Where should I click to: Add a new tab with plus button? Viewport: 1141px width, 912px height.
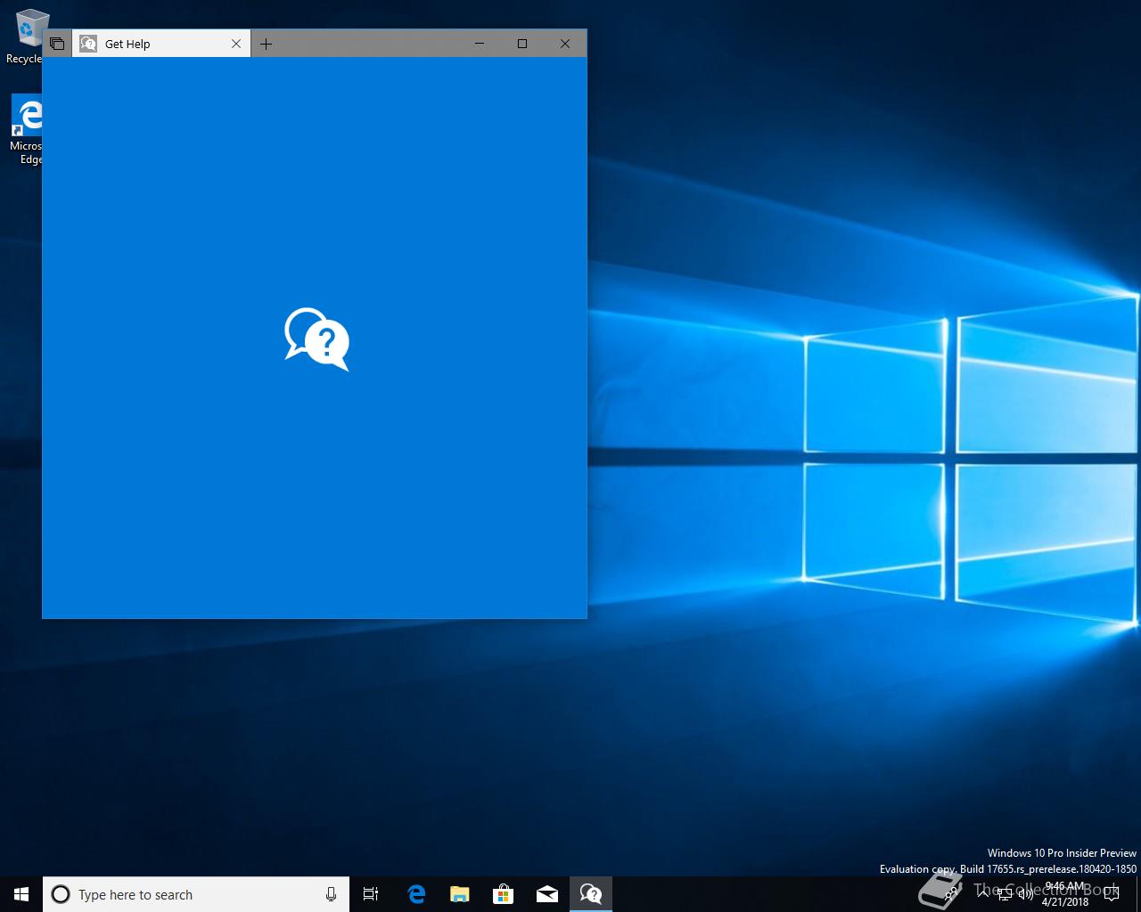click(266, 44)
